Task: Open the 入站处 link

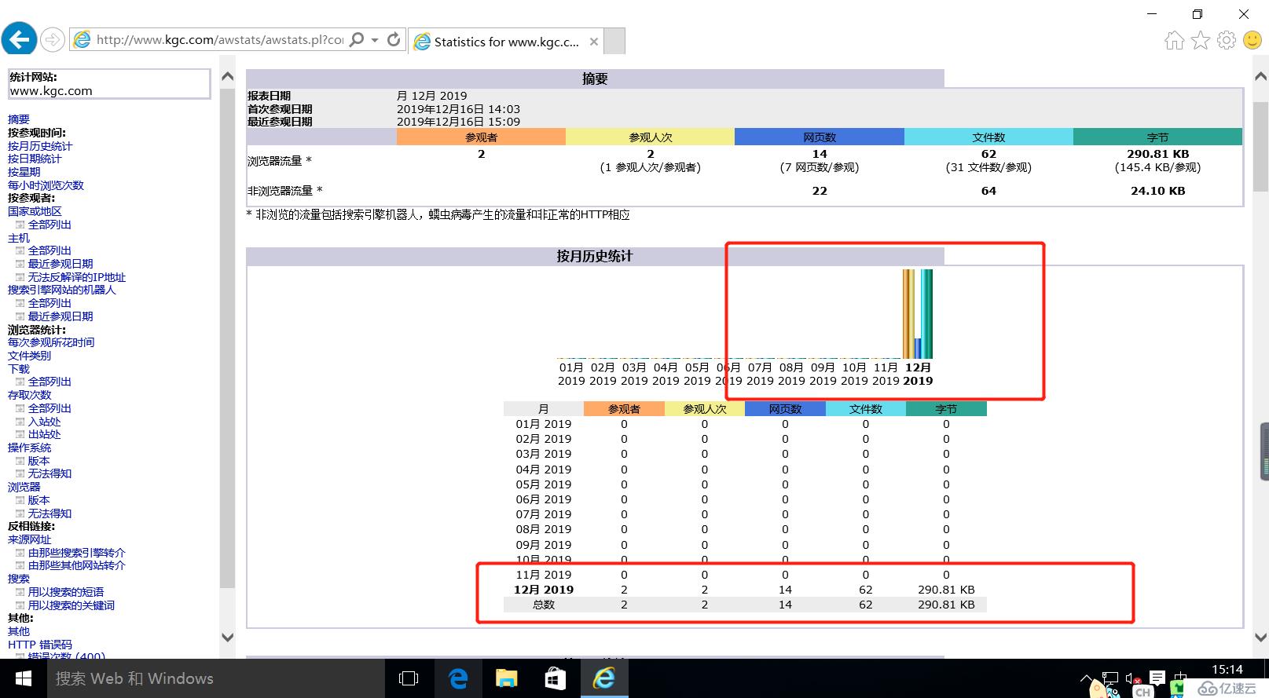Action: pyautogui.click(x=44, y=422)
